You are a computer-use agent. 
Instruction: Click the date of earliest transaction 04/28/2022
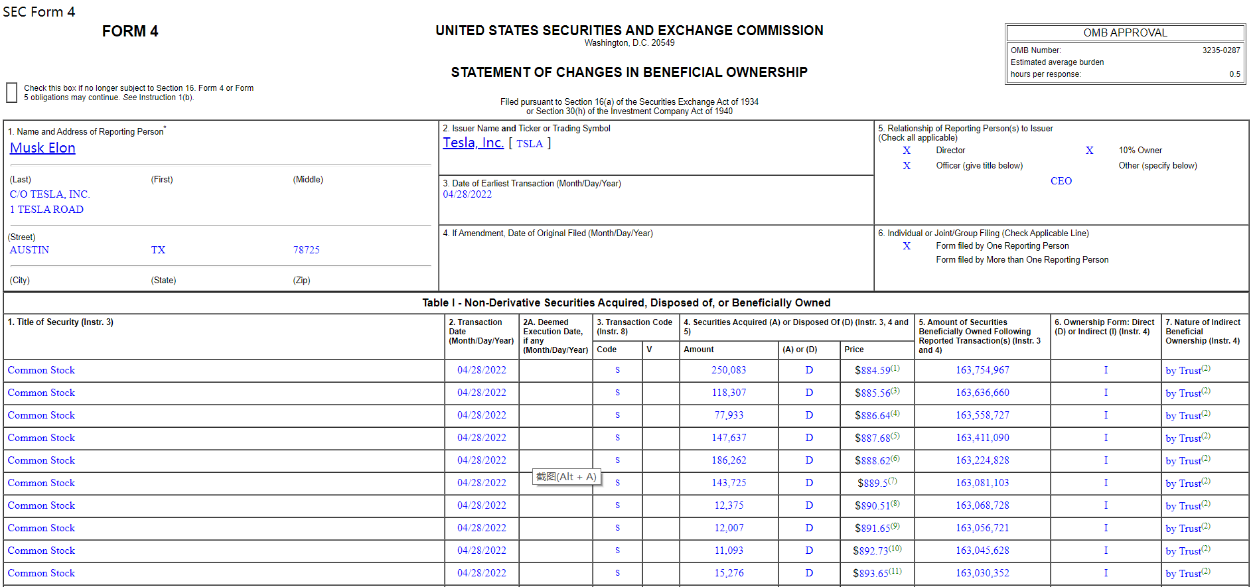pos(467,194)
